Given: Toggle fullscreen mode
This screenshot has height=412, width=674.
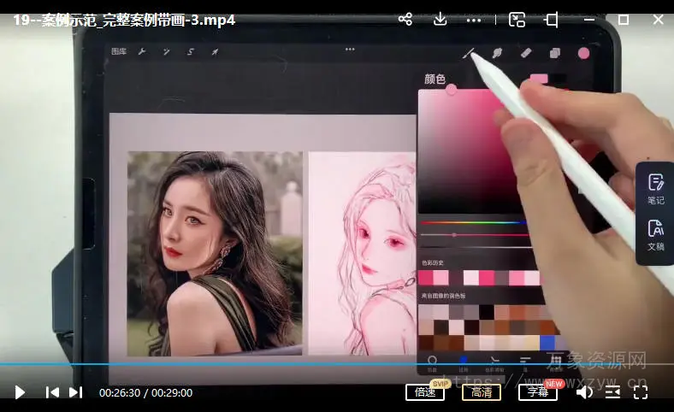Looking at the screenshot, I should tap(641, 392).
